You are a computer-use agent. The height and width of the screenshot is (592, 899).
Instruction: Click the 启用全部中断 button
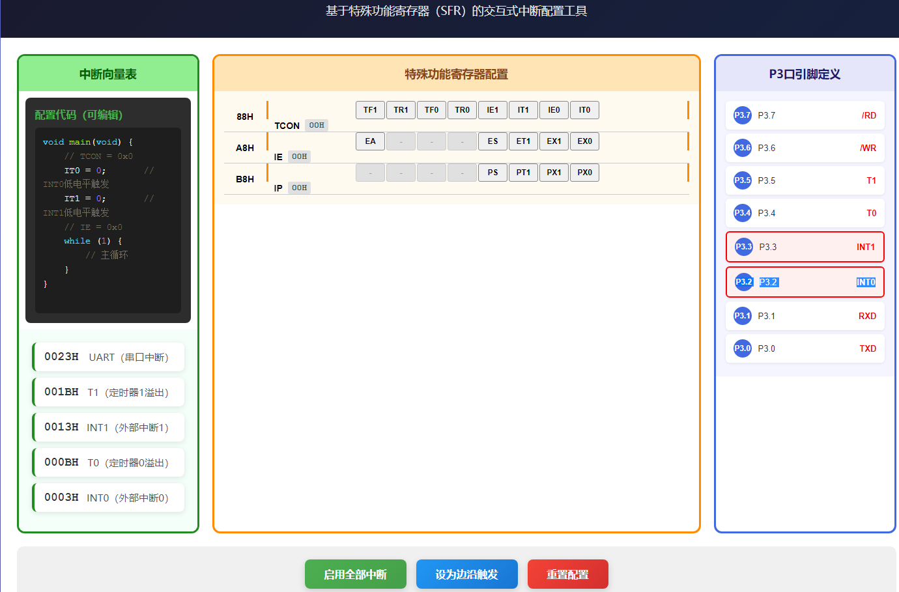[356, 574]
